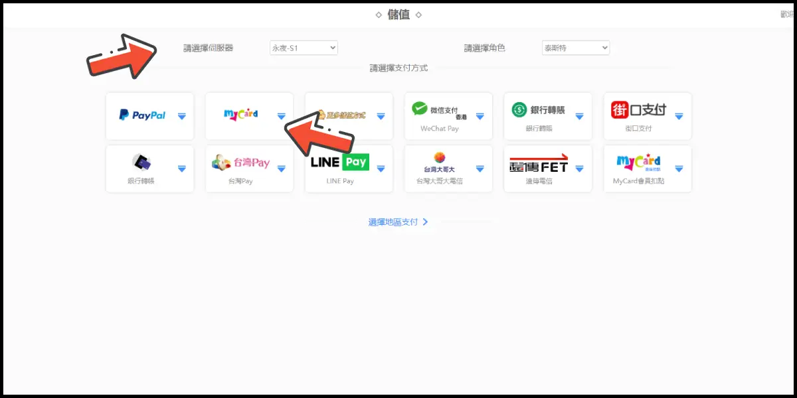
Task: Expand the 街口支付 card blue arrow
Action: click(679, 116)
